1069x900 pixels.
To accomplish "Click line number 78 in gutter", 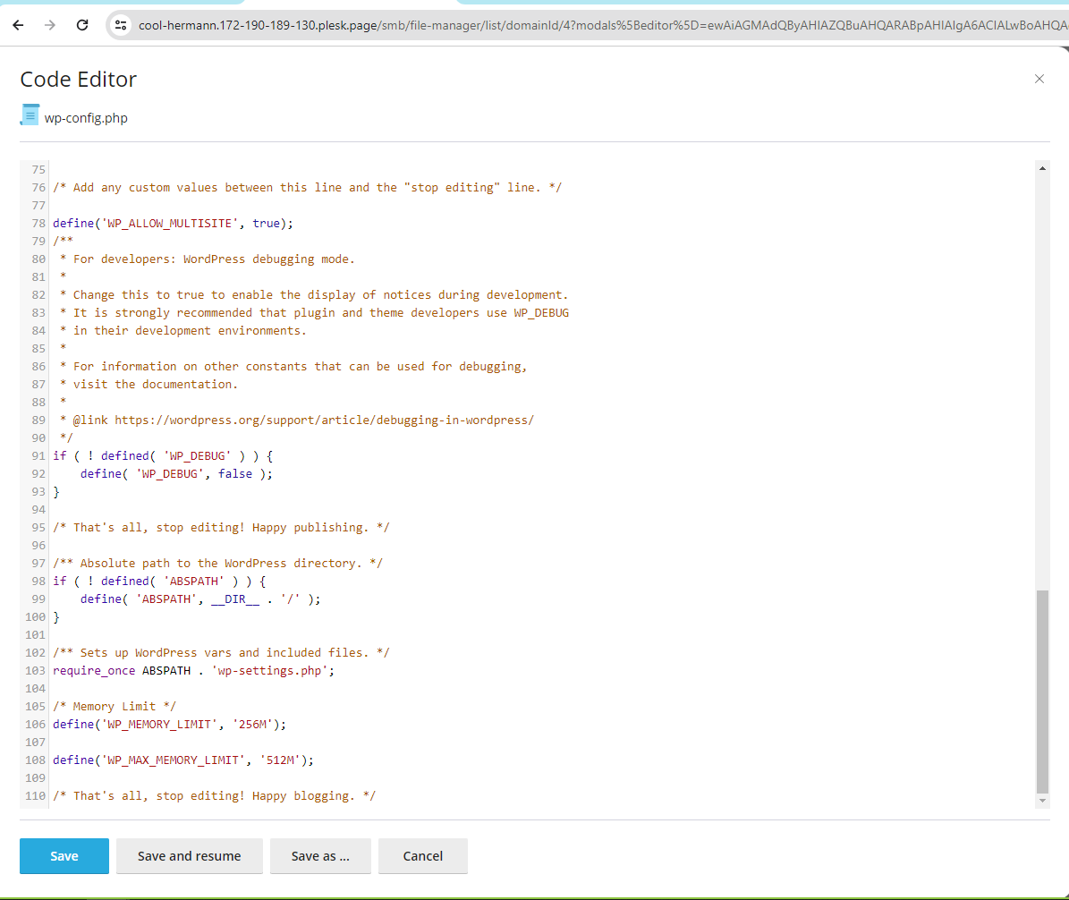I will pos(38,223).
